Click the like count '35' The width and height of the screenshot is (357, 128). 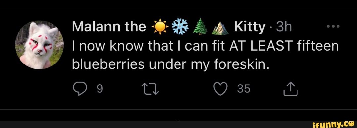tap(244, 89)
